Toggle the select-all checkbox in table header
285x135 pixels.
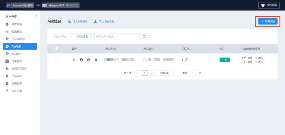(x=57, y=49)
